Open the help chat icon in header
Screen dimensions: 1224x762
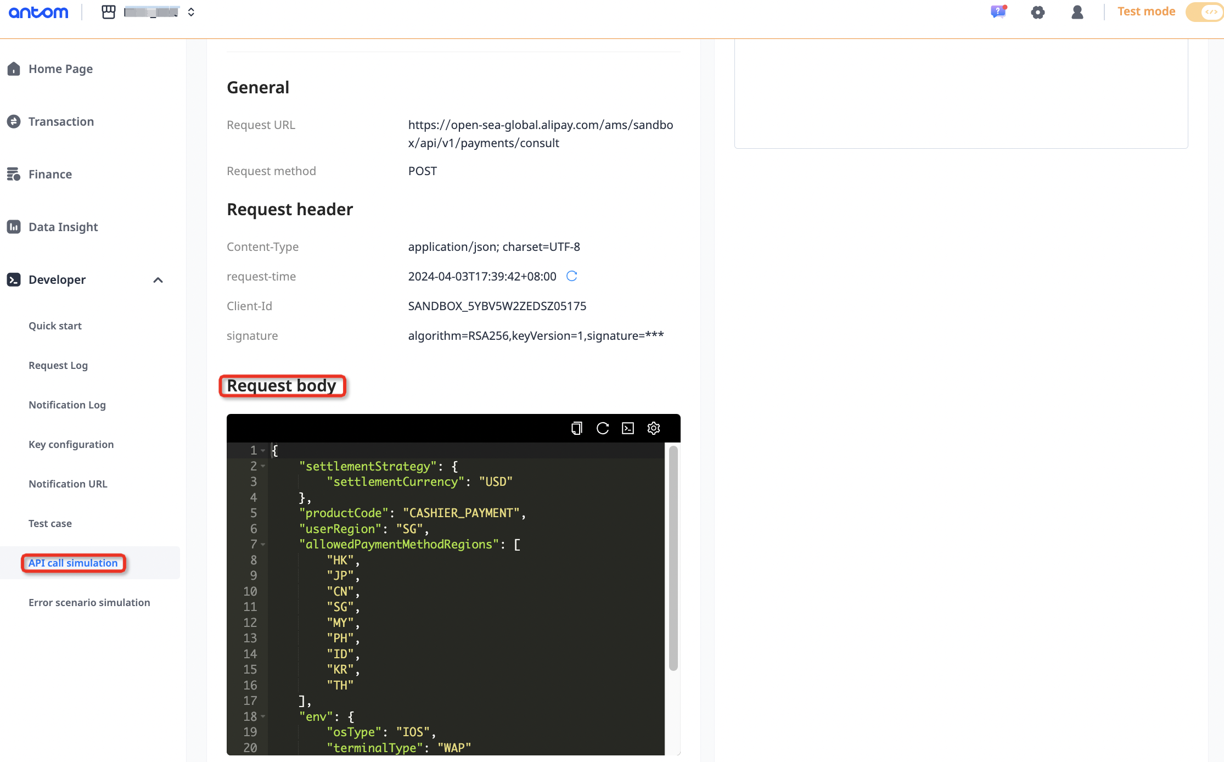pyautogui.click(x=998, y=12)
